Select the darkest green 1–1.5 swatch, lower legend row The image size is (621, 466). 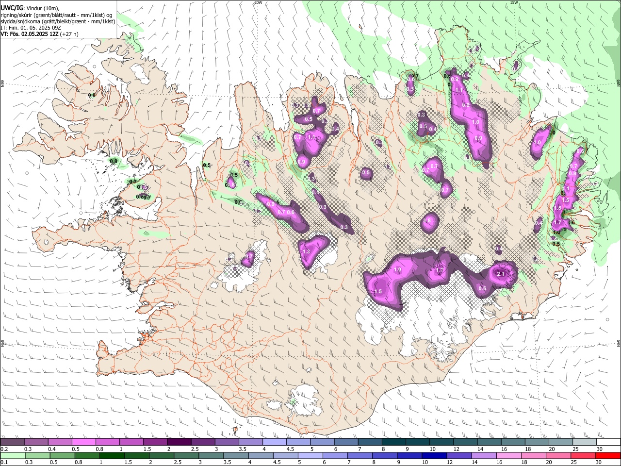click(112, 455)
